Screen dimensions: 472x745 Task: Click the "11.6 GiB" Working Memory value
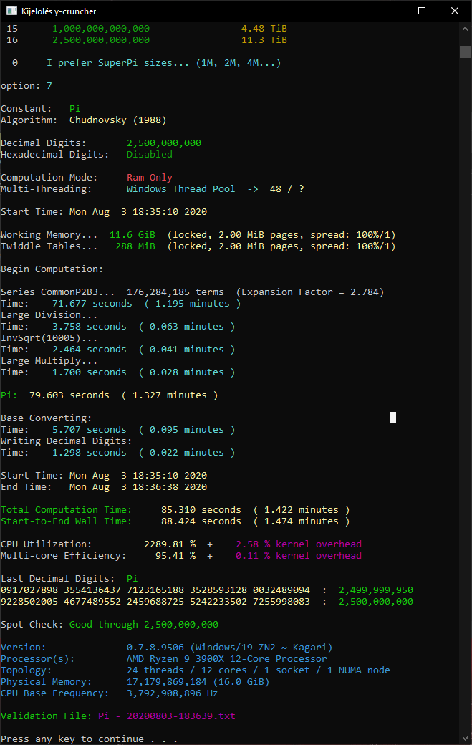click(x=133, y=235)
